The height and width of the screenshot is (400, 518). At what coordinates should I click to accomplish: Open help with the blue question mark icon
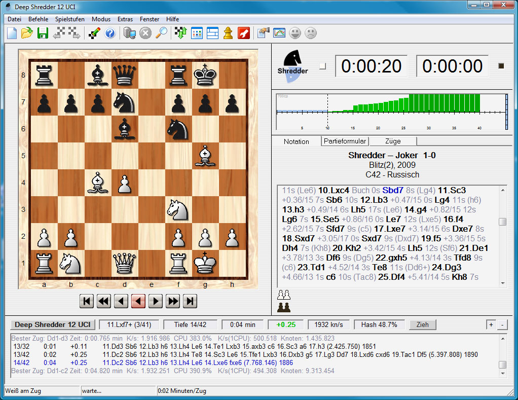[110, 33]
